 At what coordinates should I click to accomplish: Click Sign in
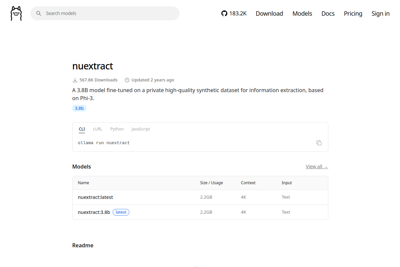click(381, 13)
